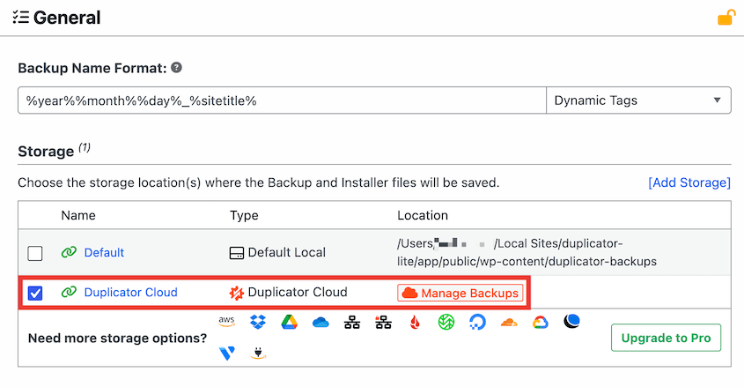Click the Name column header
744x387 pixels.
point(78,215)
